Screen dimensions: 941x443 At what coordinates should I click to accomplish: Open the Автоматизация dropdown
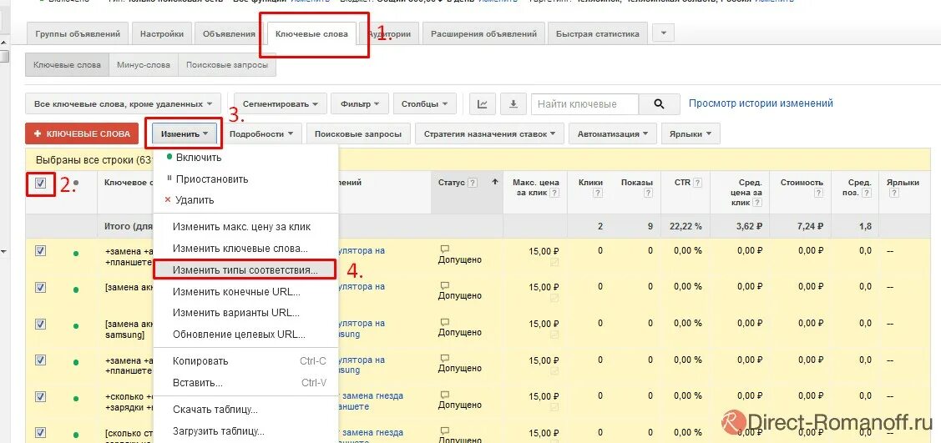pyautogui.click(x=613, y=133)
